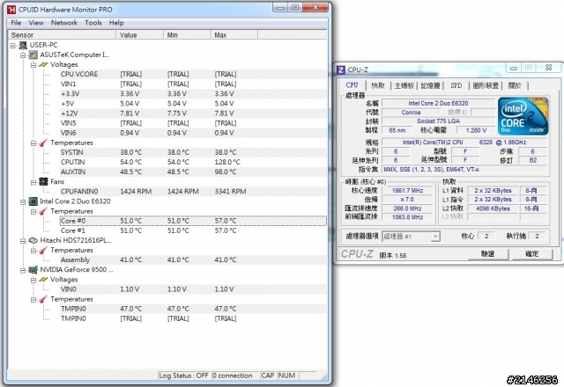This screenshot has height=387, width=564.
Task: Click the Sensor column header
Action: click(62, 35)
